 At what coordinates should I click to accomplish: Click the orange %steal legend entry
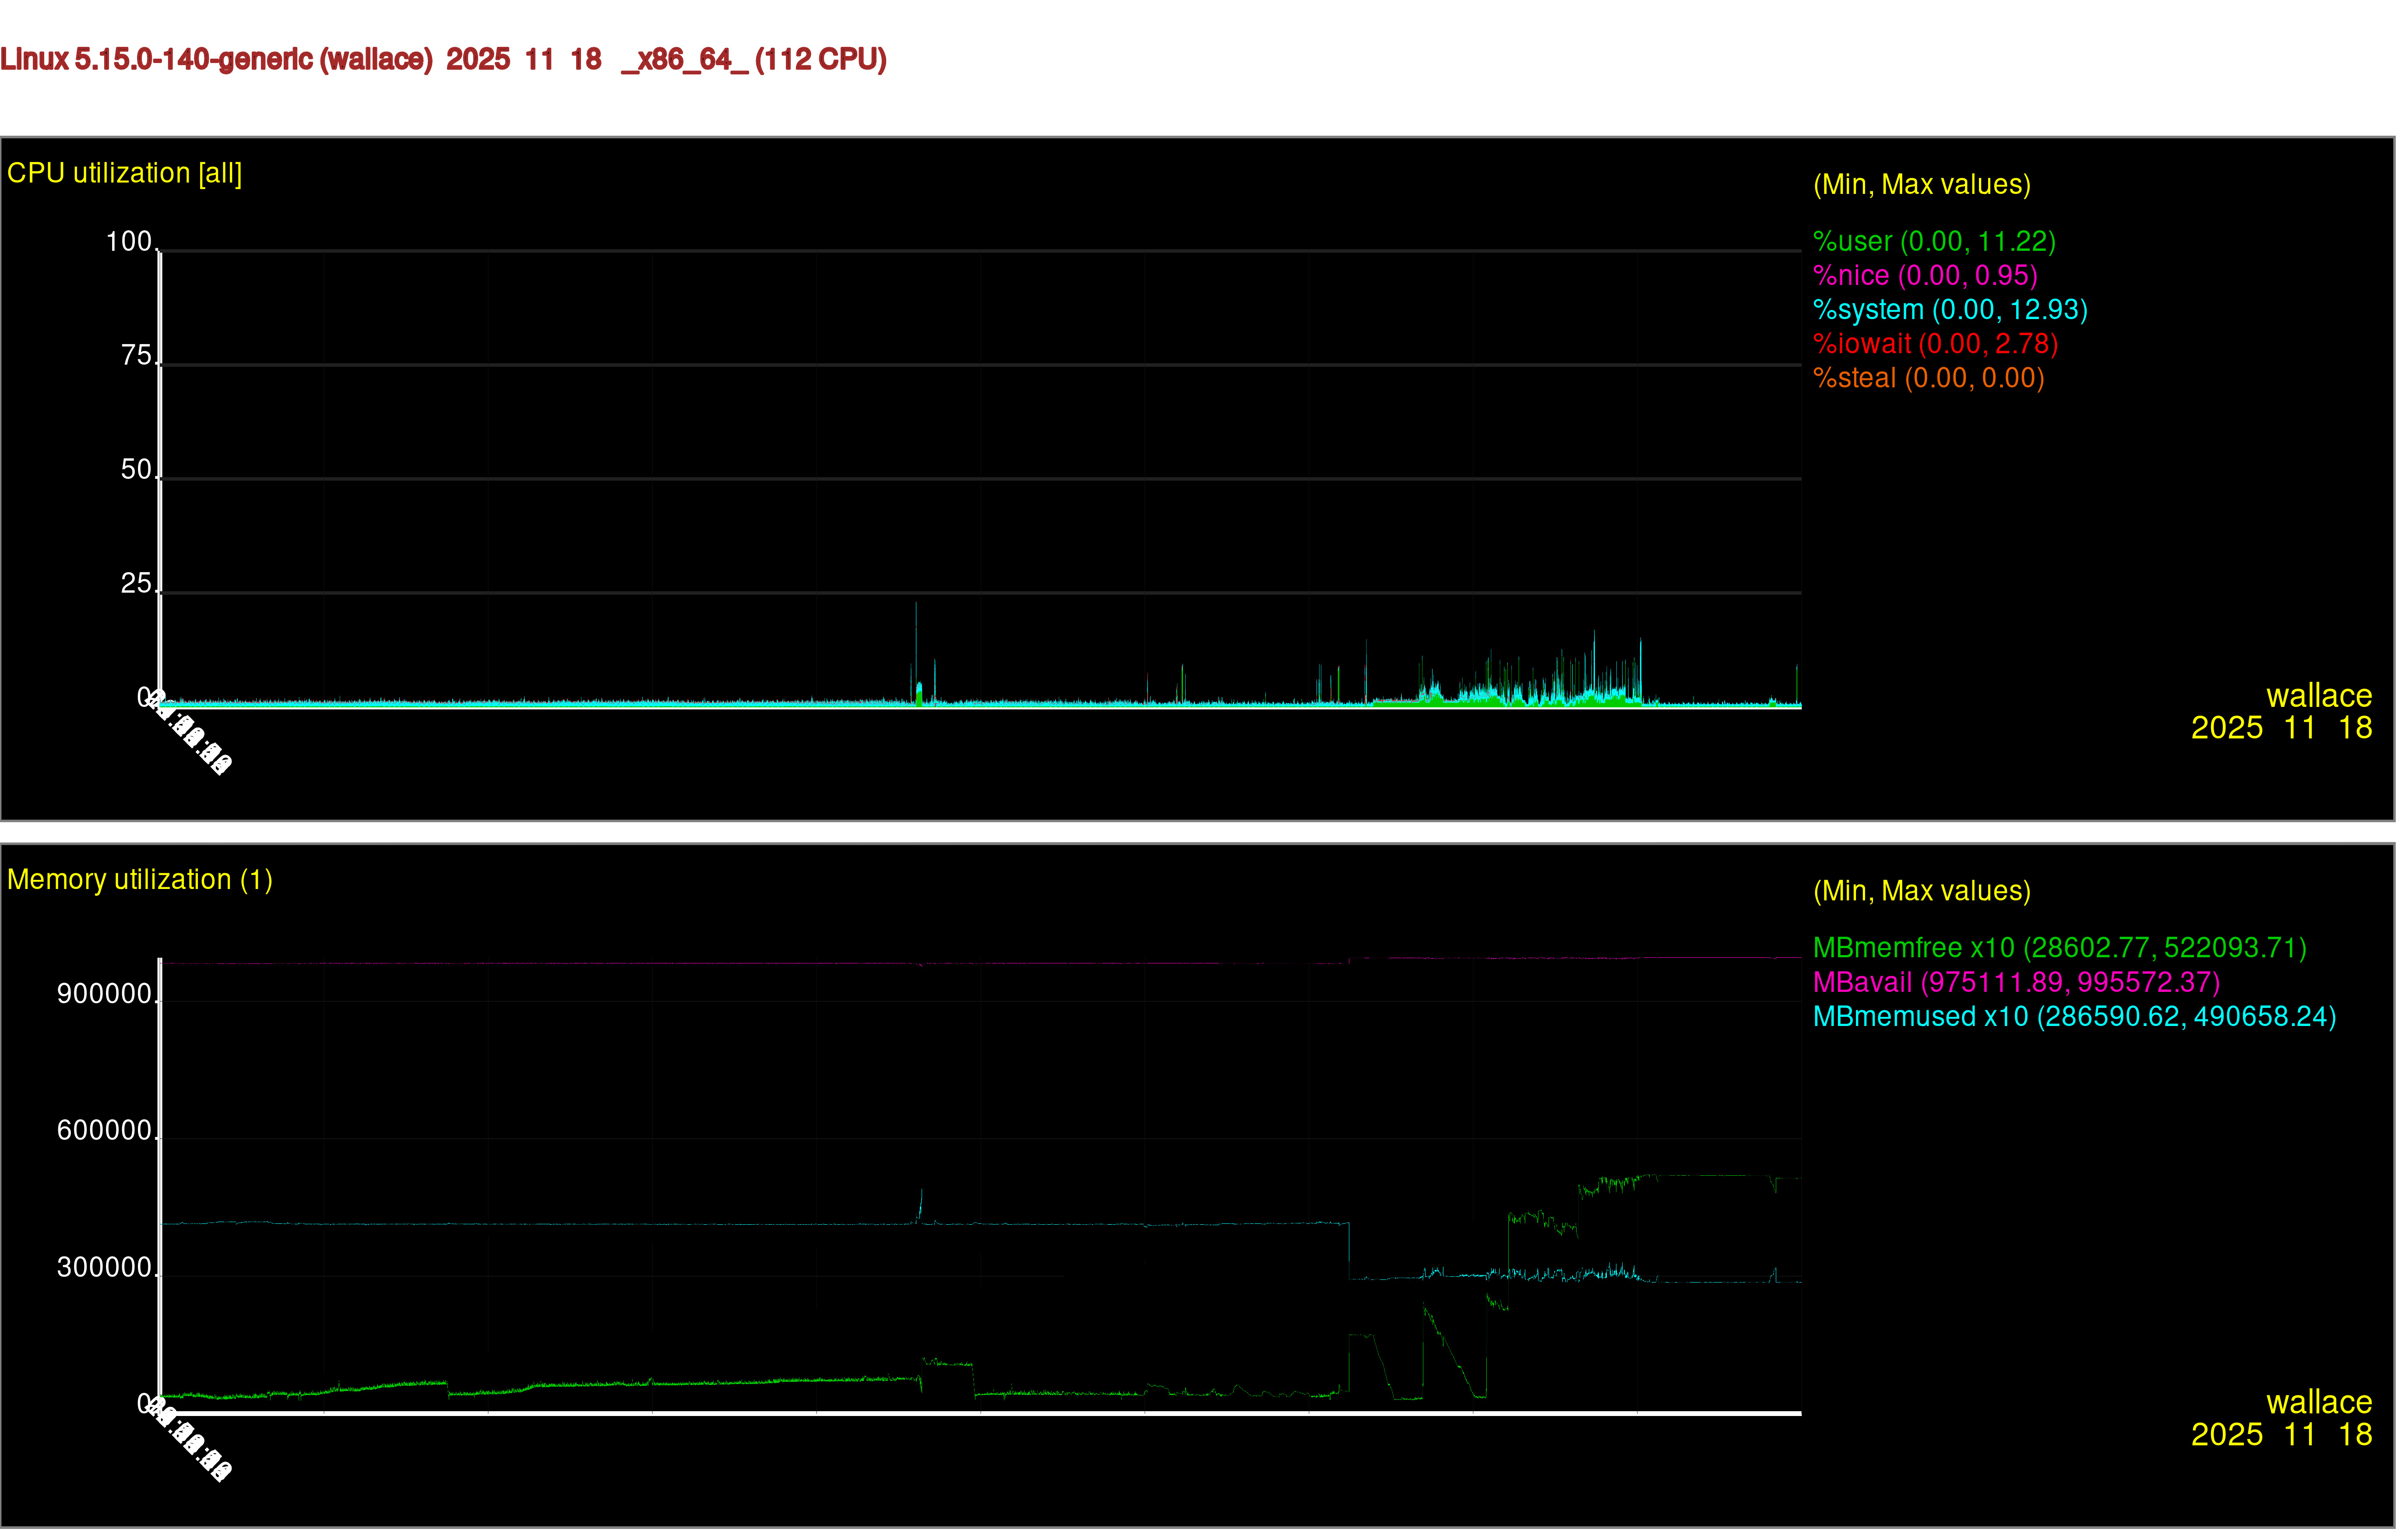(x=1928, y=378)
